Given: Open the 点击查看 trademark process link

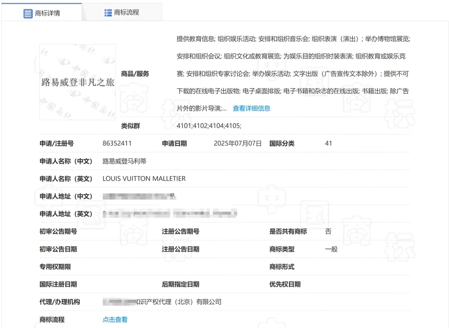Looking at the screenshot, I should coord(115,319).
